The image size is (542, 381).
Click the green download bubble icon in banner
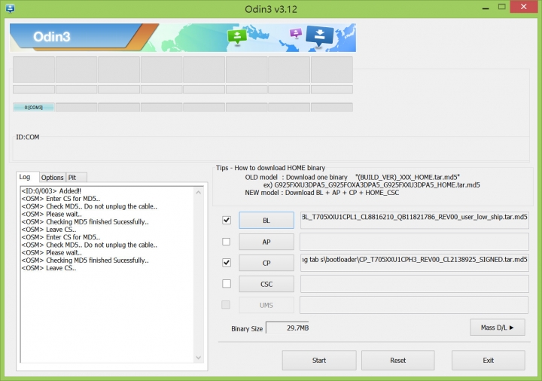click(237, 37)
